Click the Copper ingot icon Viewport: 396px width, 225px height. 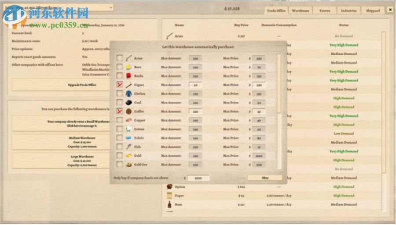coord(129,120)
